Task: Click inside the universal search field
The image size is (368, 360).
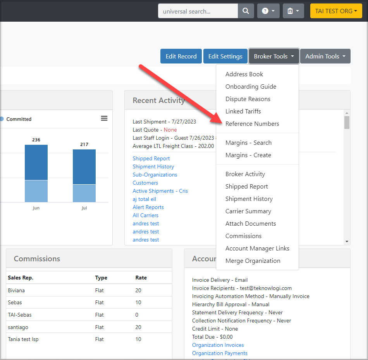Action: [198, 11]
